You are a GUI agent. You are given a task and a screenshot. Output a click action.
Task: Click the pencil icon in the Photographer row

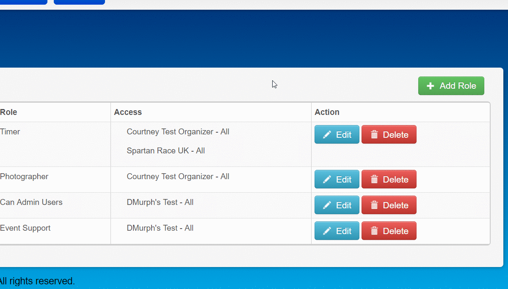(x=327, y=180)
